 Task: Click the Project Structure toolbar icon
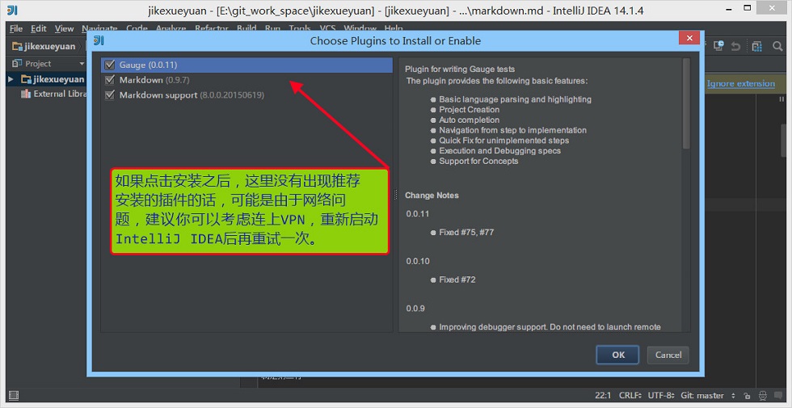(x=756, y=47)
